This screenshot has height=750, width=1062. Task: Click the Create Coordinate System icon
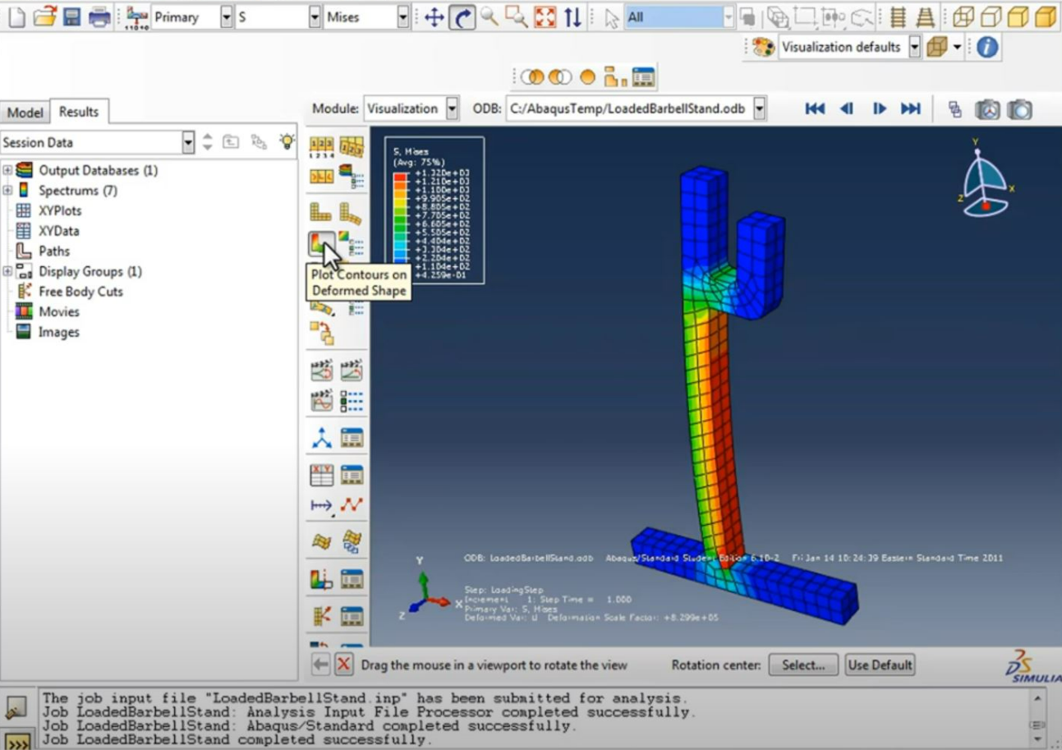point(321,438)
